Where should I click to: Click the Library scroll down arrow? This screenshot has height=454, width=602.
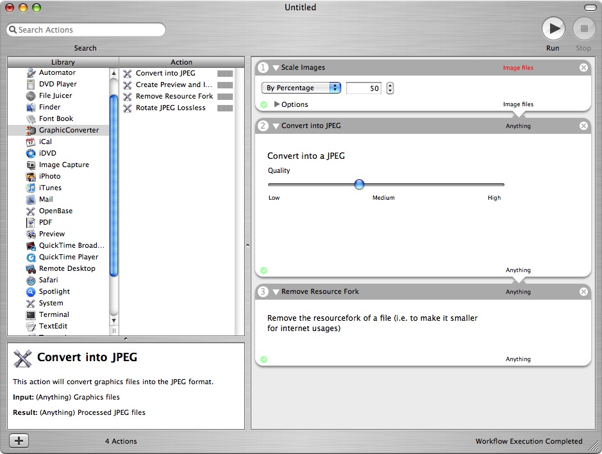point(113,321)
